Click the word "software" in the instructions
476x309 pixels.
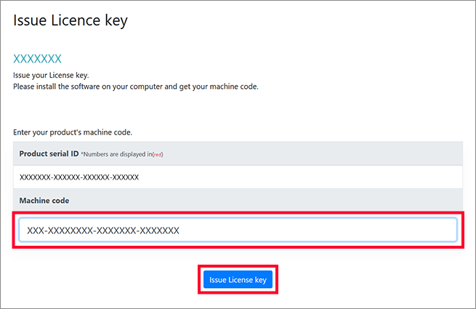pyautogui.click(x=84, y=87)
